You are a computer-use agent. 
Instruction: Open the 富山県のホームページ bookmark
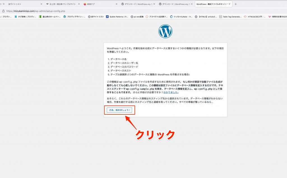(x=50, y=17)
